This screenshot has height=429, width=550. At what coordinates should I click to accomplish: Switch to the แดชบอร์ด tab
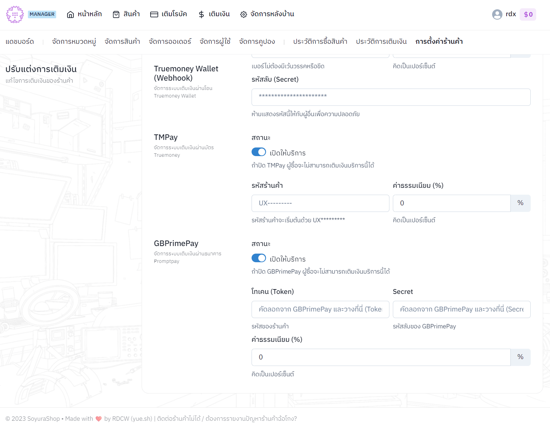coord(20,42)
